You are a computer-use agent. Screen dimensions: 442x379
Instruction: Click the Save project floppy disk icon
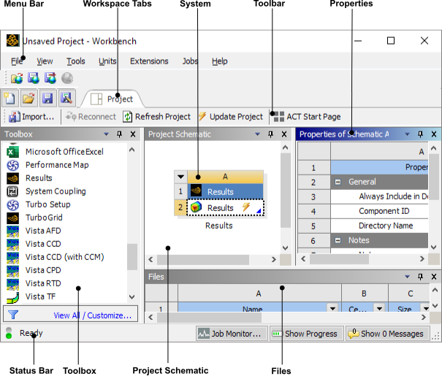(x=47, y=98)
